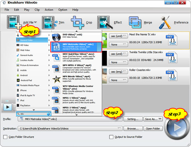
Task: Open the Help menu
Action: 75,10
